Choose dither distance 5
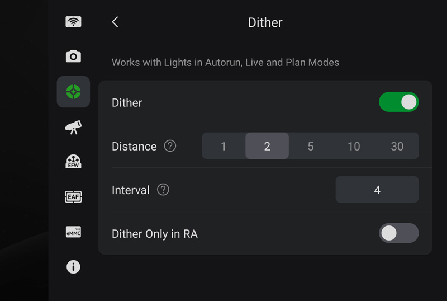The image size is (447, 301). 310,146
